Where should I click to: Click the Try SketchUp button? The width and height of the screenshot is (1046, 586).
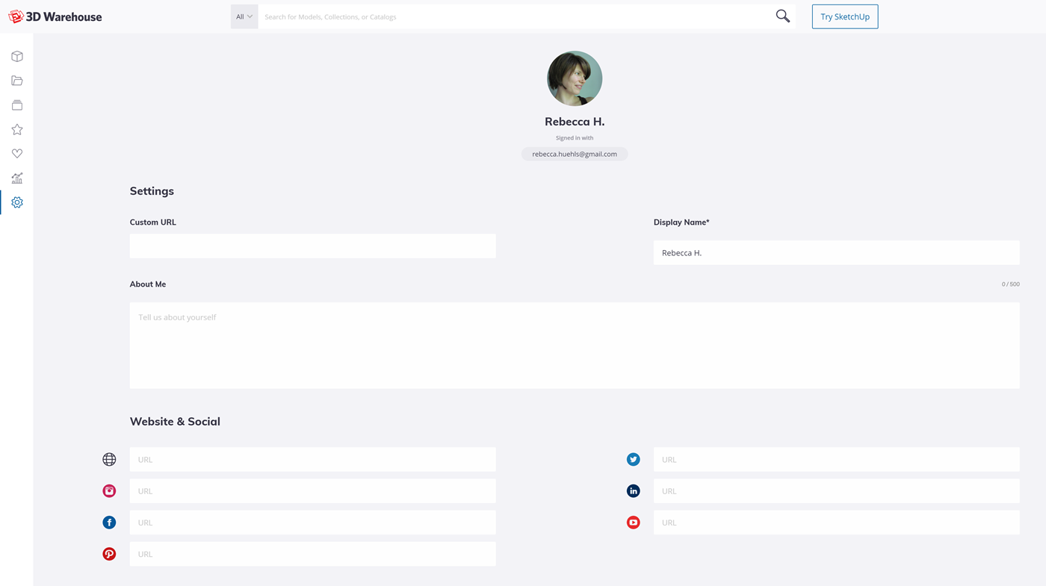click(845, 16)
